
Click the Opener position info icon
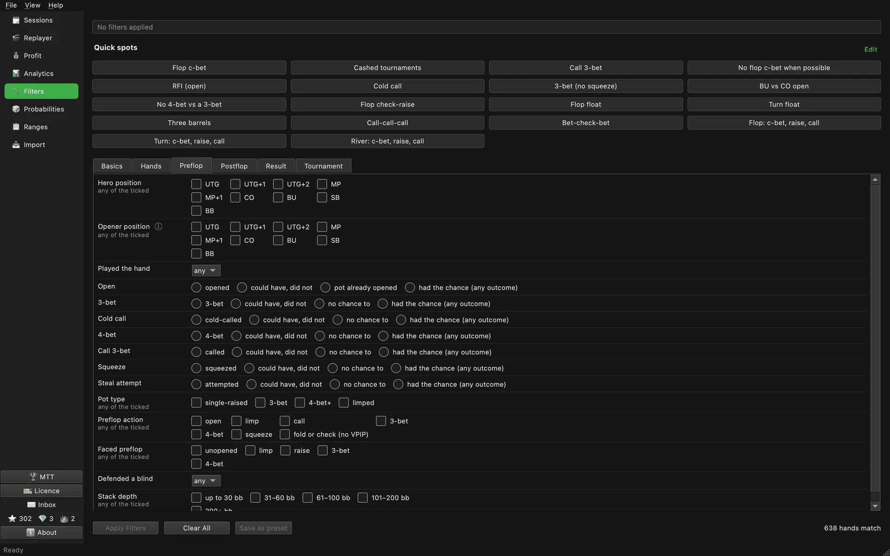(159, 227)
